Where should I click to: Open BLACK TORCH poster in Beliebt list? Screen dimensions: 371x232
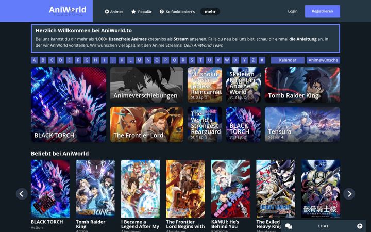(x=50, y=189)
